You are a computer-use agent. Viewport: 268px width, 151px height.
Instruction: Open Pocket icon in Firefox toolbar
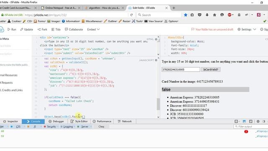coord(199,15)
